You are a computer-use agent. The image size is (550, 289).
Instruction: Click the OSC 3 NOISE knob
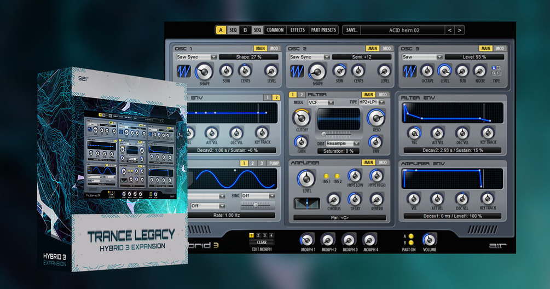click(x=480, y=71)
